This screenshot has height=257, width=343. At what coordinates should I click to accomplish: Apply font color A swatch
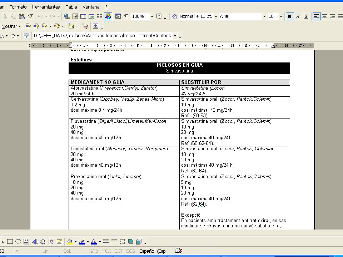point(94,242)
